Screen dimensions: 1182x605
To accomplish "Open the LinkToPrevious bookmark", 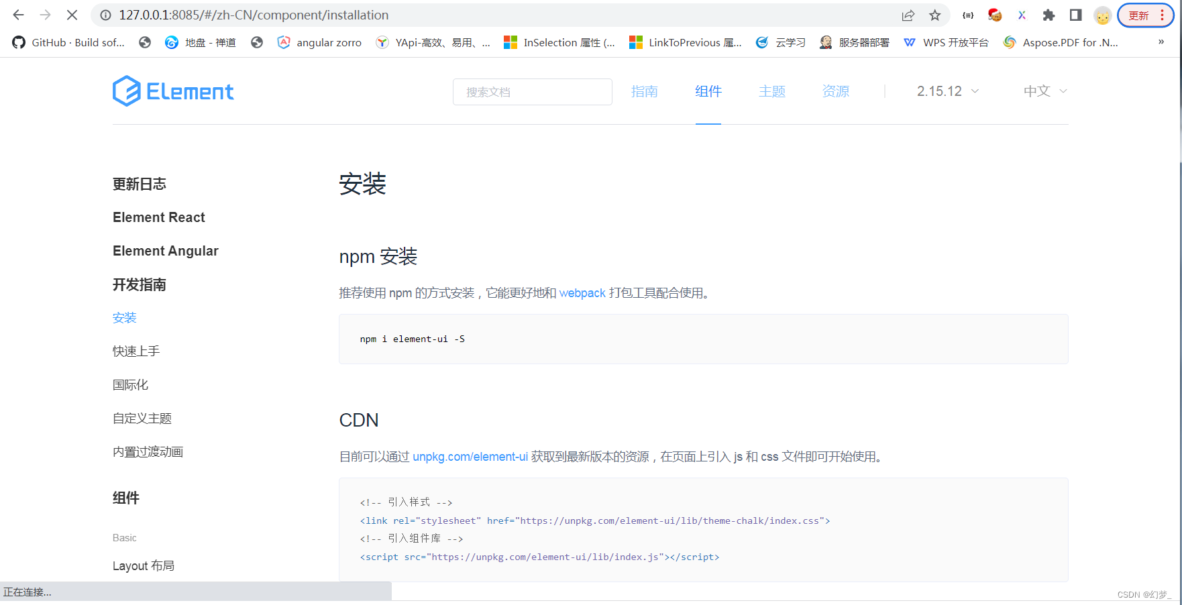I will click(x=686, y=42).
